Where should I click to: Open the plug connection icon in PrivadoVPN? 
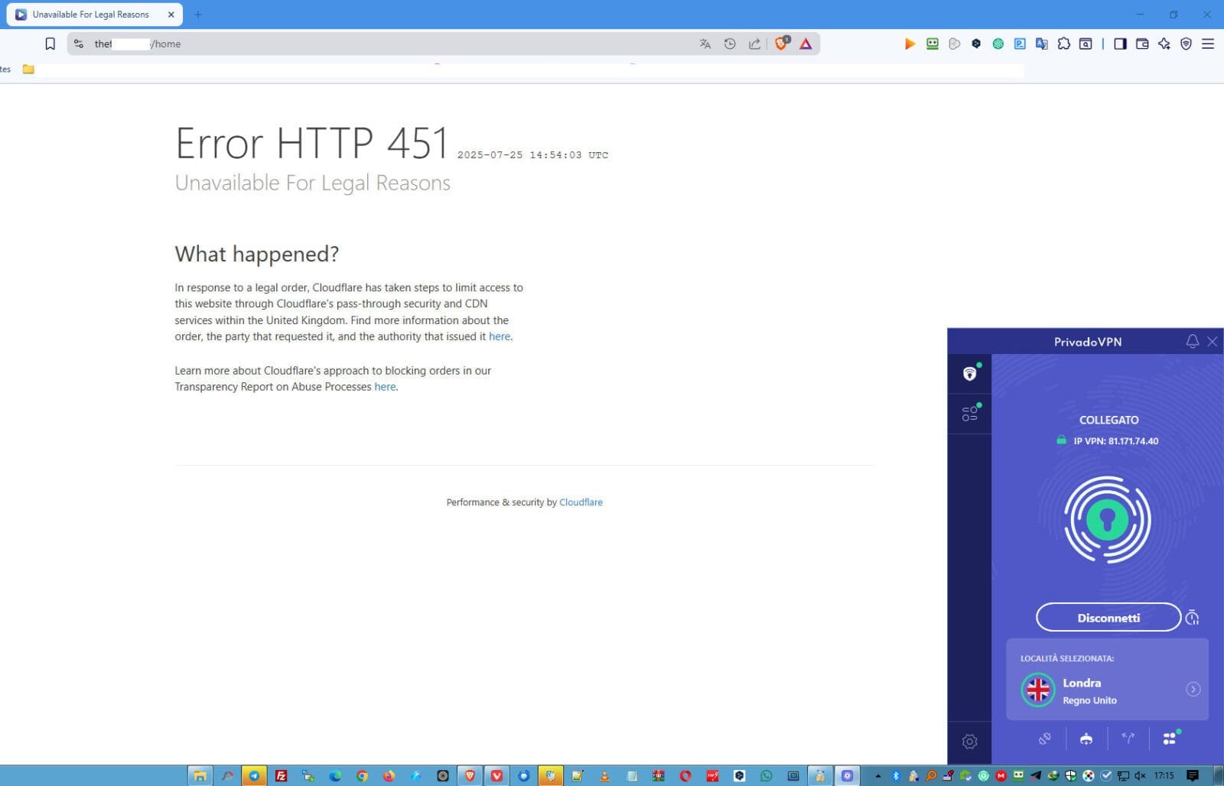point(1044,738)
